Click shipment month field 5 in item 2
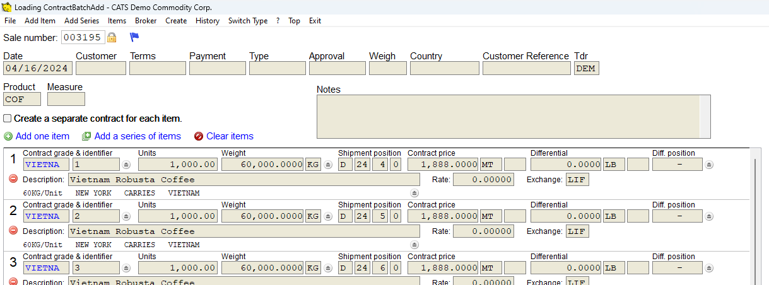The width and height of the screenshot is (769, 285). pos(380,216)
